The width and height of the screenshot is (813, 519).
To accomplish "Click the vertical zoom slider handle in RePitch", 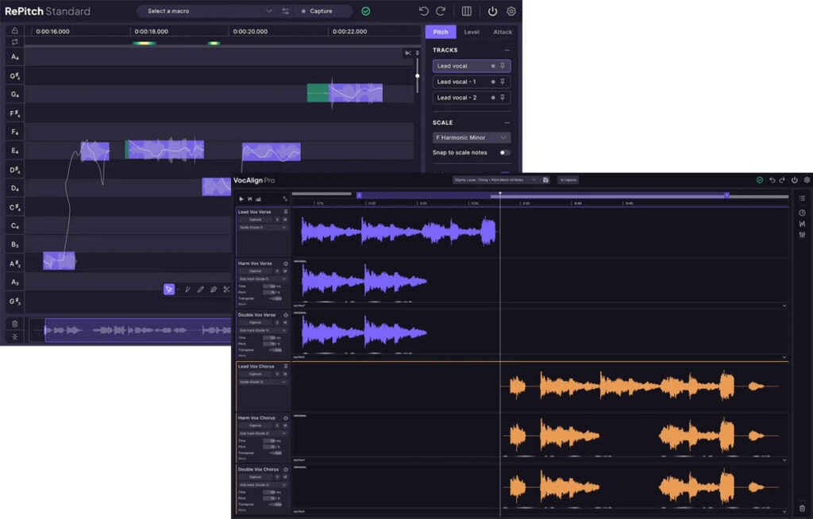I will point(418,75).
